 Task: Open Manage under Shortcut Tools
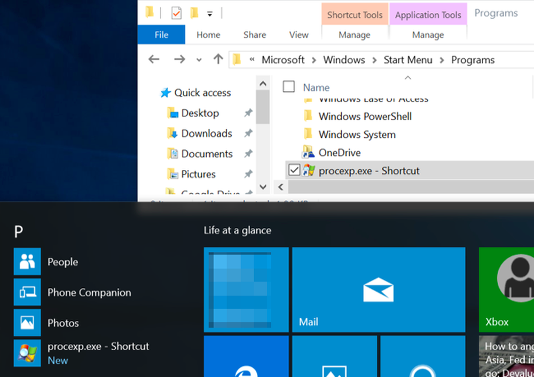(355, 35)
